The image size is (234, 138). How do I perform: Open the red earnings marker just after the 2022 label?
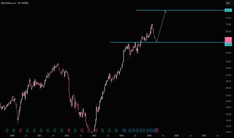(x=69, y=130)
